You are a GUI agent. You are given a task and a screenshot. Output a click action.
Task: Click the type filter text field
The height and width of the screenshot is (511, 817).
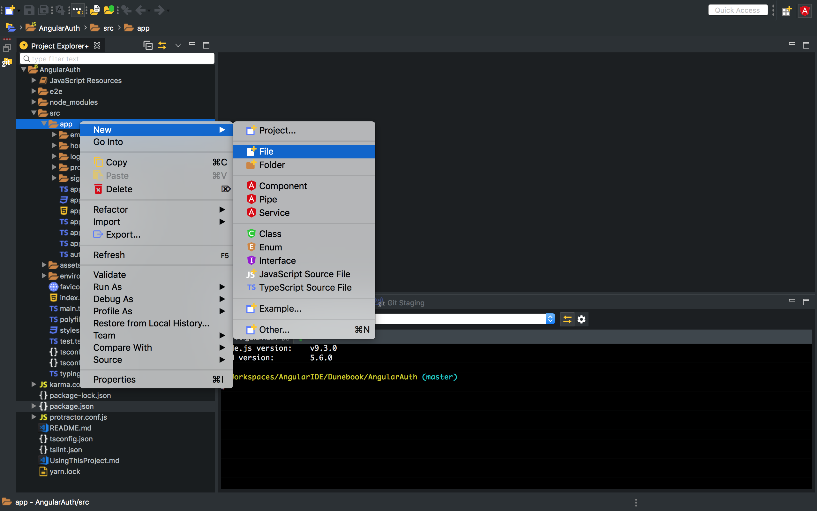(x=117, y=58)
